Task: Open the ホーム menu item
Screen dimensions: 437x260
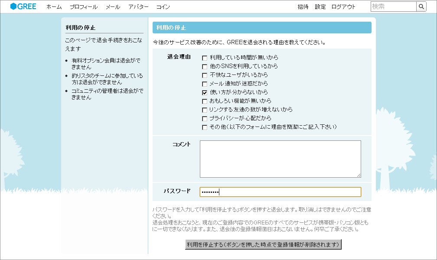Action: click(54, 6)
